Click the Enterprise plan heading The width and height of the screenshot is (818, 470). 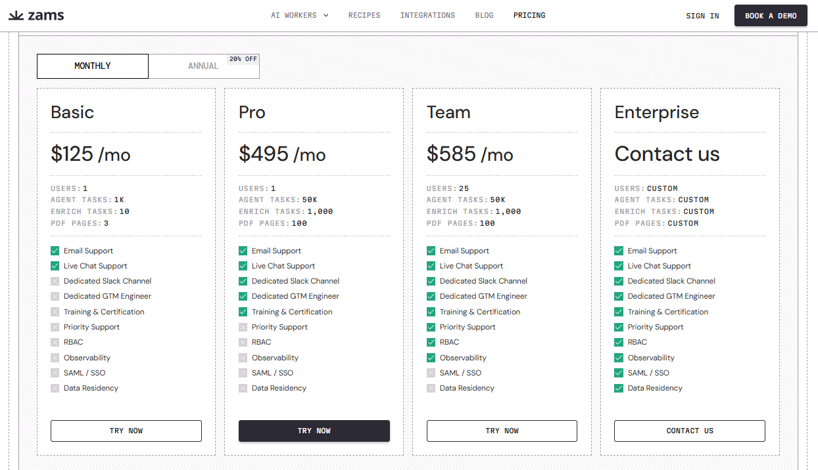[x=657, y=113]
